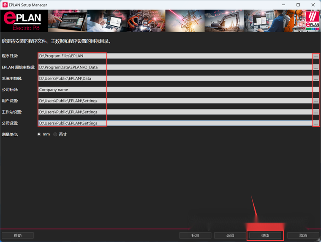This screenshot has width=321, height=242.
Task: Click EPLAN Electric P8 logo in banner
Action: pyautogui.click(x=23, y=21)
